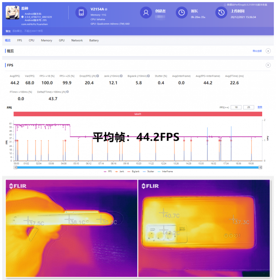
Task: Click the blue chart time range bar
Action: (138, 167)
